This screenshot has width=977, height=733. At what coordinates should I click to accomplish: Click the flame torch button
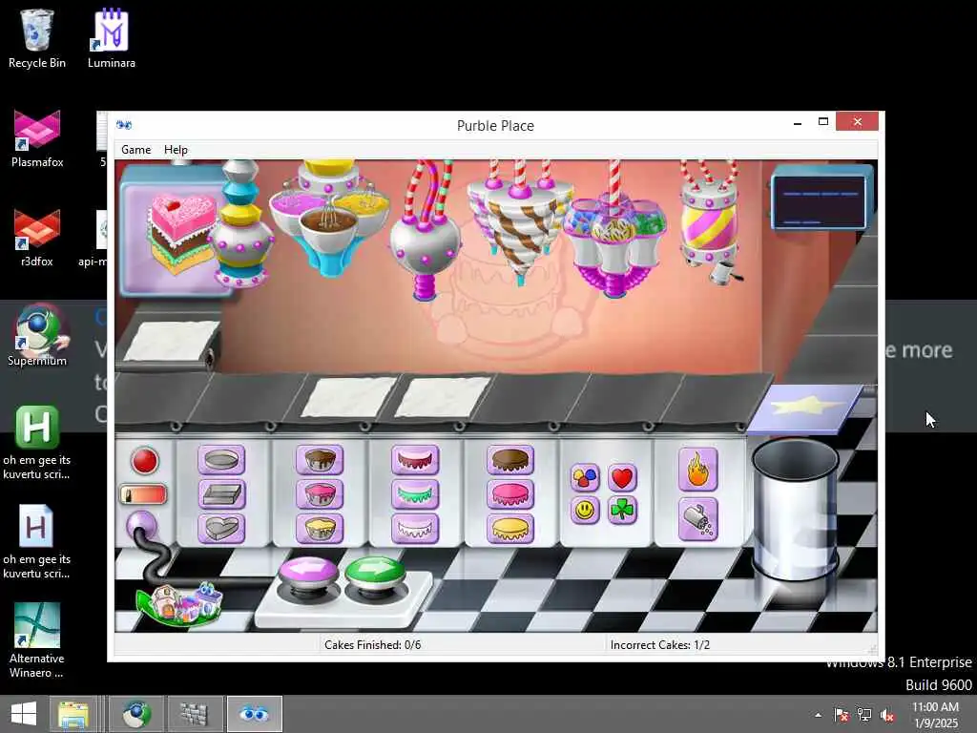[x=697, y=470]
